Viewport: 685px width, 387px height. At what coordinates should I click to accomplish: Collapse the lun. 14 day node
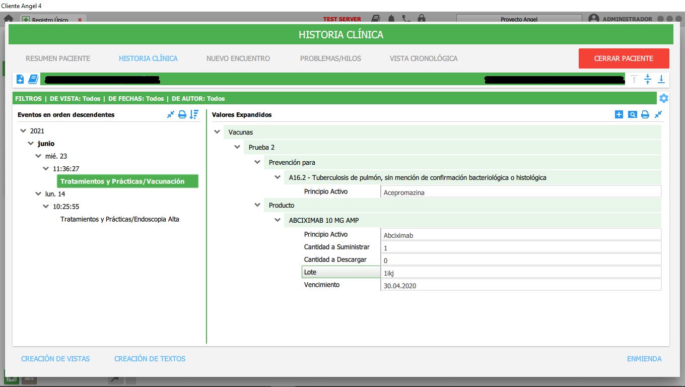(38, 194)
